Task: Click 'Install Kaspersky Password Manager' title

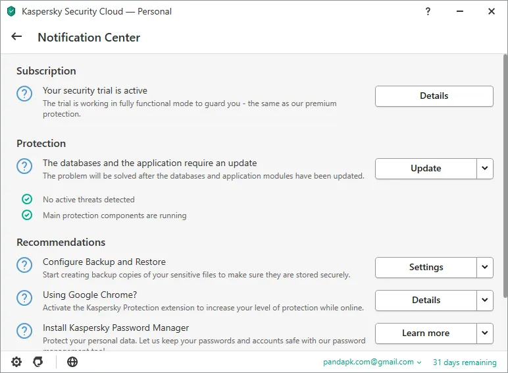Action: 116,328
